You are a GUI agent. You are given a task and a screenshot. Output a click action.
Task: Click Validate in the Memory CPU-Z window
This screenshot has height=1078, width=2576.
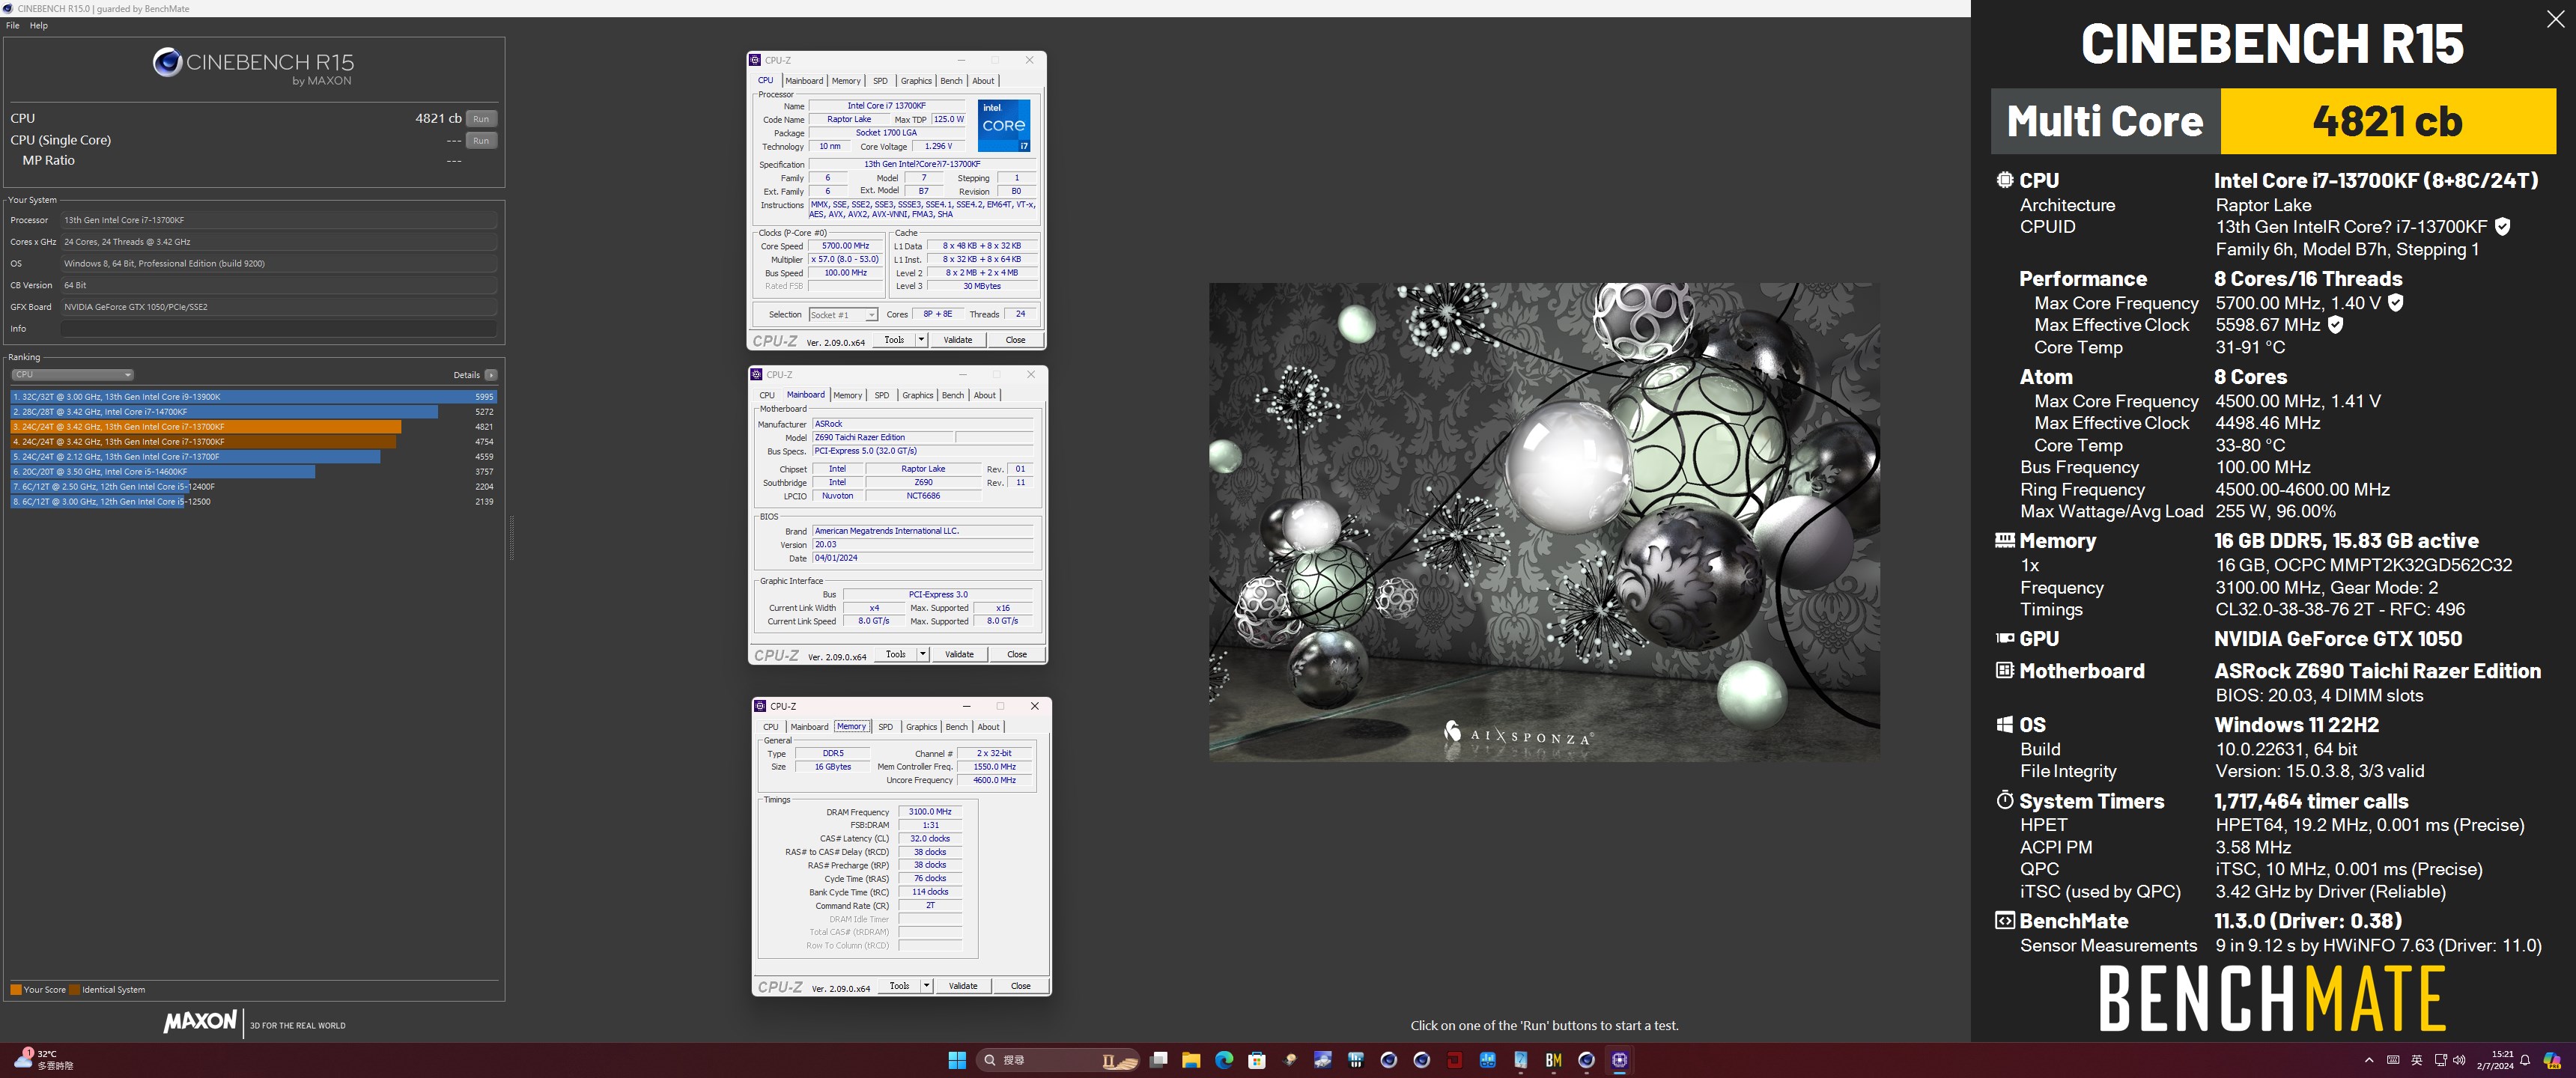click(963, 986)
